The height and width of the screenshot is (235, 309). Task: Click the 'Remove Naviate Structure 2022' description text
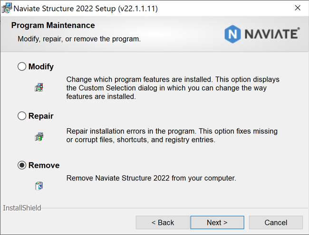151,179
